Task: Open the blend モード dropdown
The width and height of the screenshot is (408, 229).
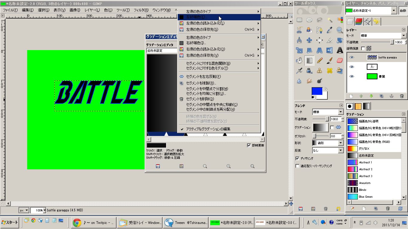Action: (x=328, y=112)
